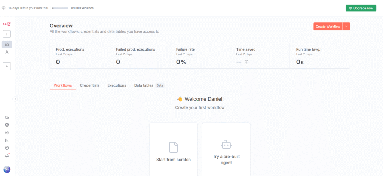Open the DN user avatar menu
The image size is (383, 176).
tap(7, 170)
